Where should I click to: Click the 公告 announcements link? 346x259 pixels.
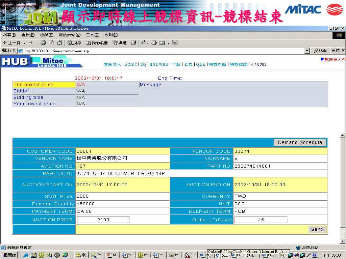point(188,64)
